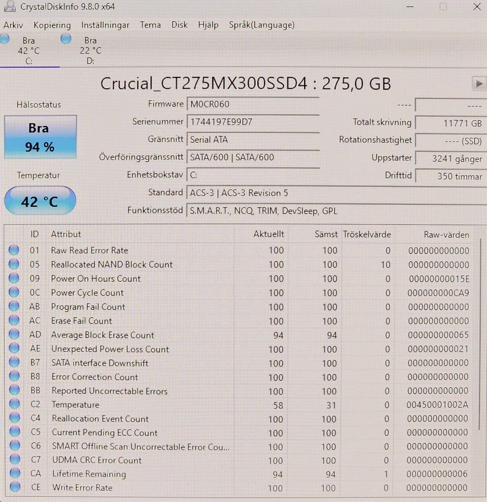Expand the Kopiering menu
This screenshot has height=502, width=487.
[x=52, y=25]
